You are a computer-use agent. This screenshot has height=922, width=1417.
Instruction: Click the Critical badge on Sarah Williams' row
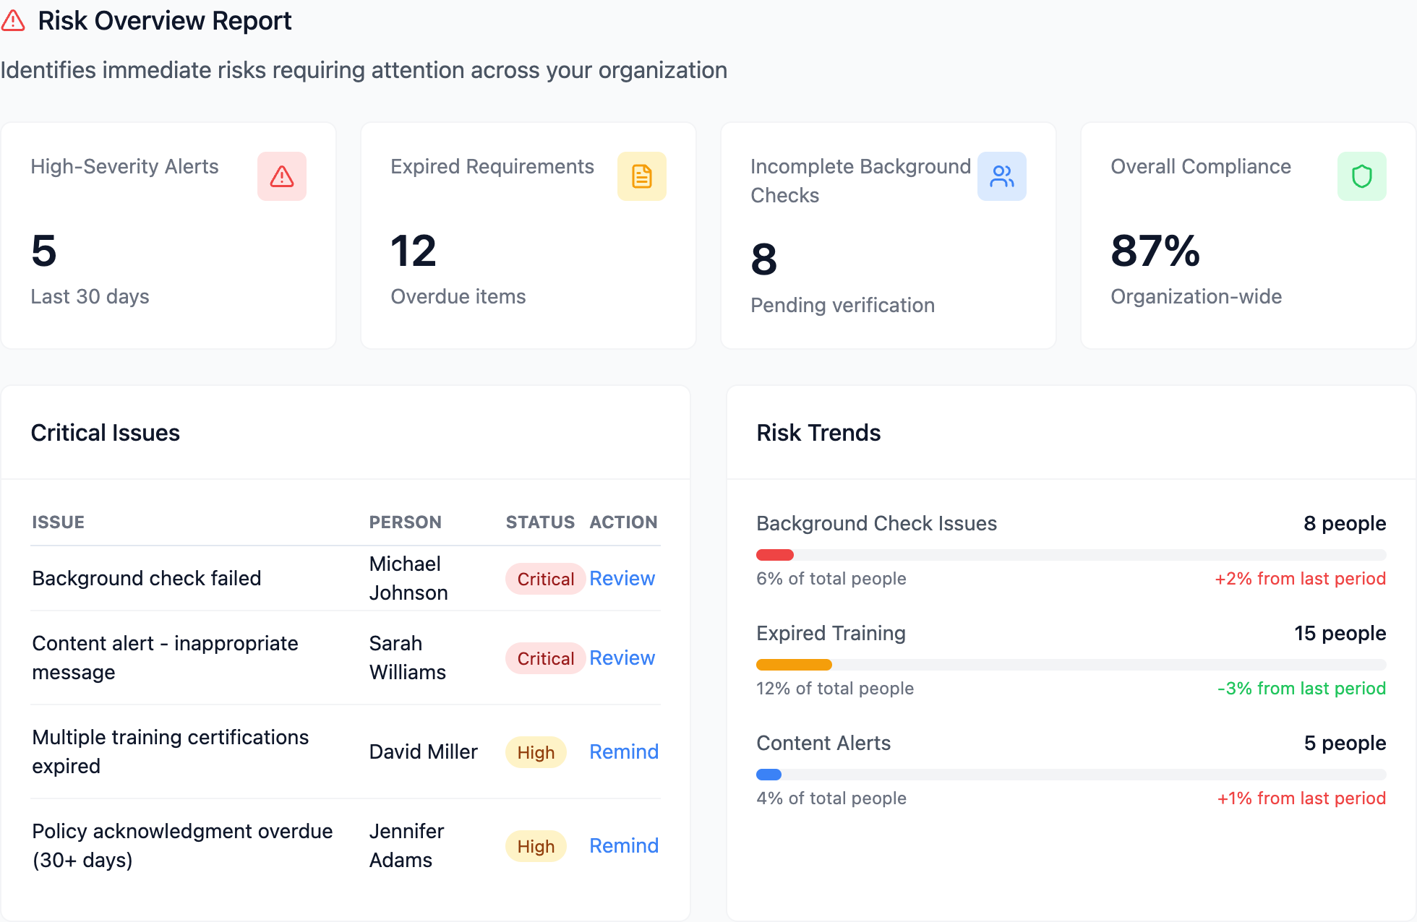(544, 658)
